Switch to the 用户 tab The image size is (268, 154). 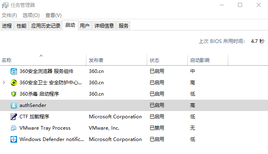[x=85, y=26]
